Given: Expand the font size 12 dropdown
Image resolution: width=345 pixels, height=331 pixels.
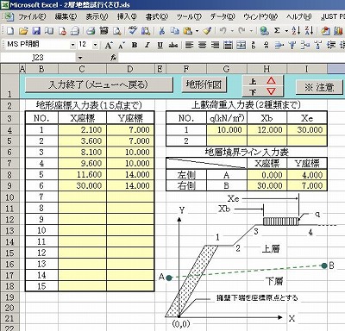Looking at the screenshot, I should click(95, 45).
